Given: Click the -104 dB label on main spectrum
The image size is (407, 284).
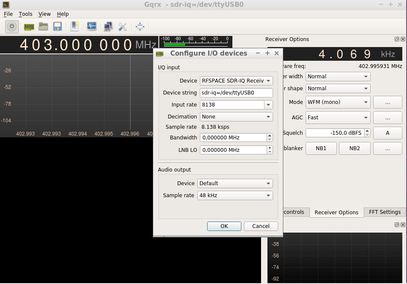Looking at the screenshot, I should click(6, 121).
